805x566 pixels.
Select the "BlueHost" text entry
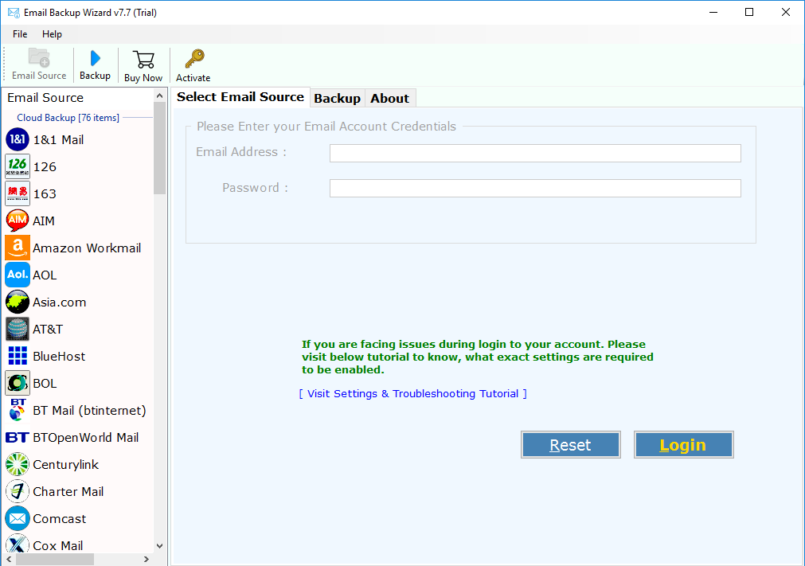coord(59,356)
